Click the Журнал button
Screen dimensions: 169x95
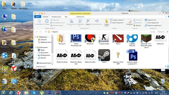(137, 25)
